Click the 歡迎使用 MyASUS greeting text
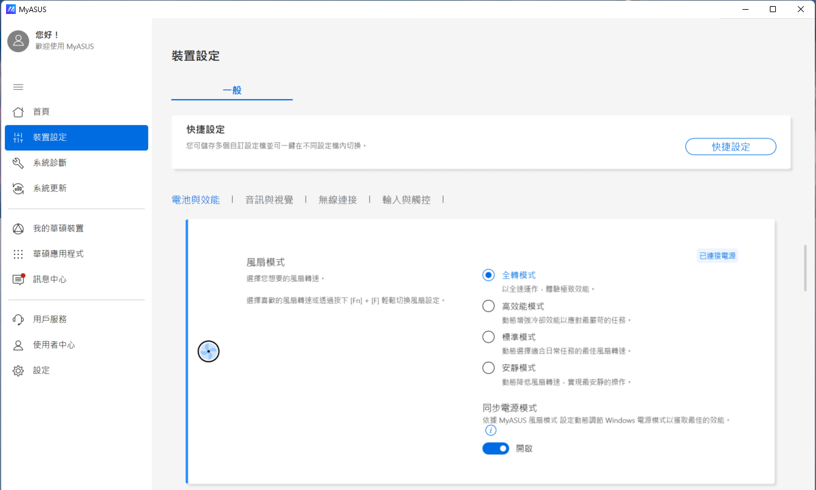 (64, 46)
